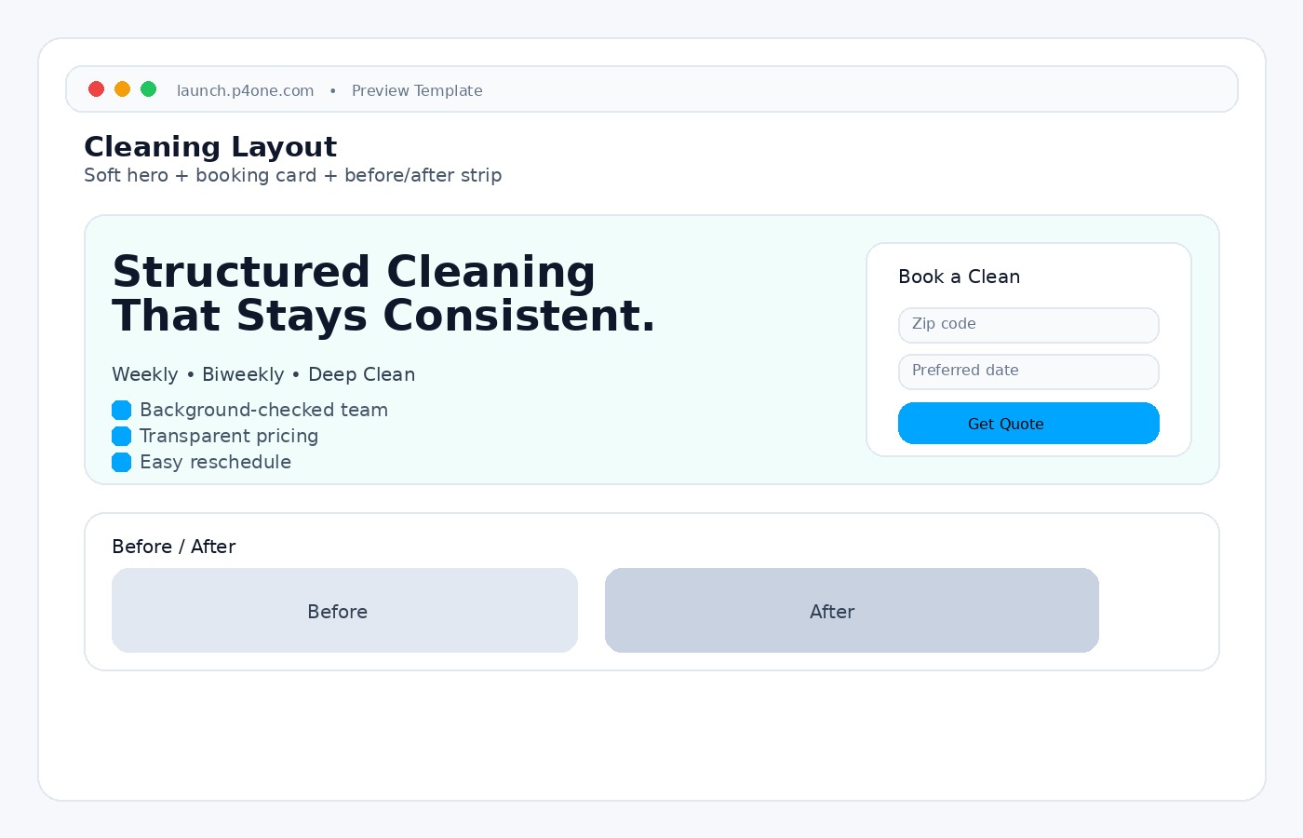Image resolution: width=1303 pixels, height=838 pixels.
Task: Select the bullet icon beside Background-checked team
Action: tap(122, 410)
